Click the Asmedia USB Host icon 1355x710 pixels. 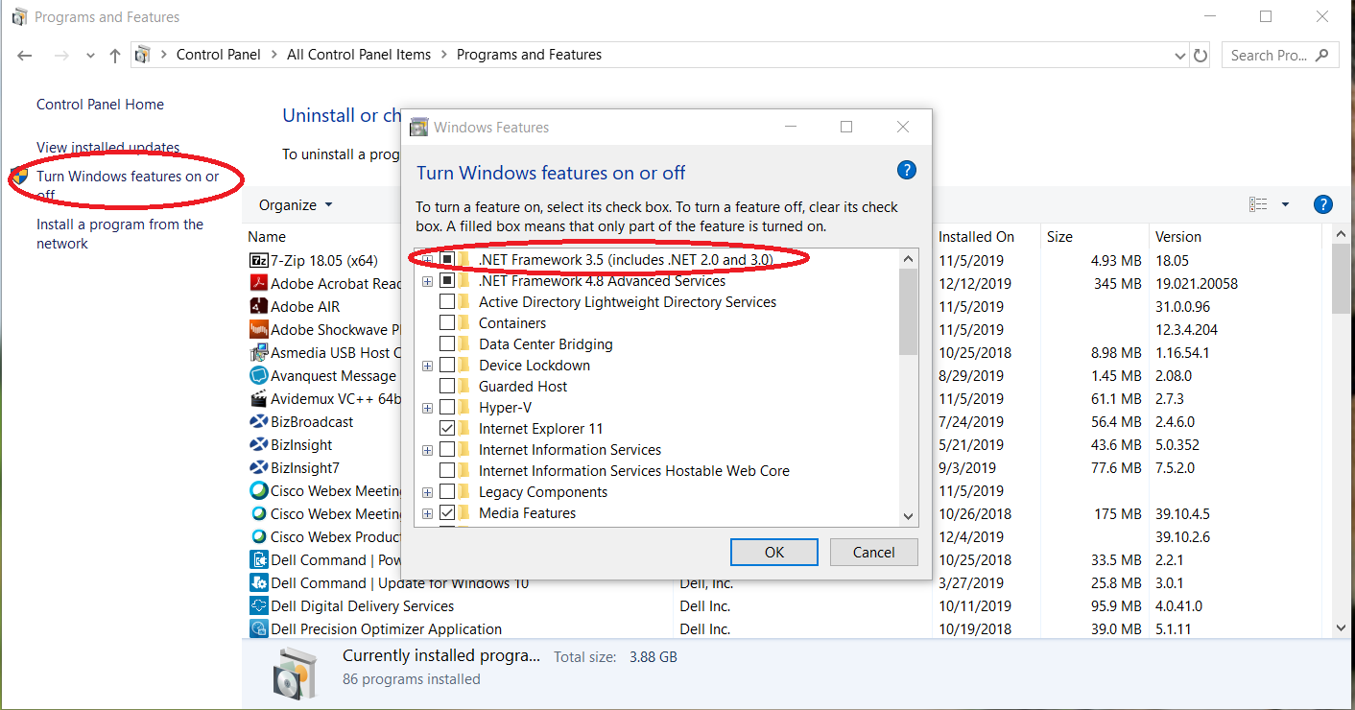(x=258, y=352)
